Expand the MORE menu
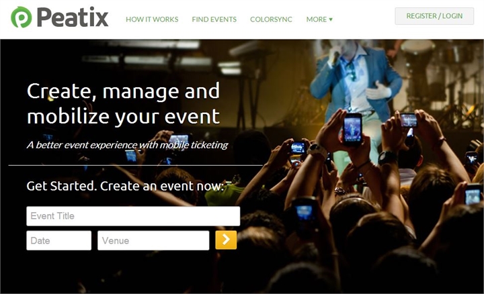This screenshot has height=294, width=484. pyautogui.click(x=319, y=19)
